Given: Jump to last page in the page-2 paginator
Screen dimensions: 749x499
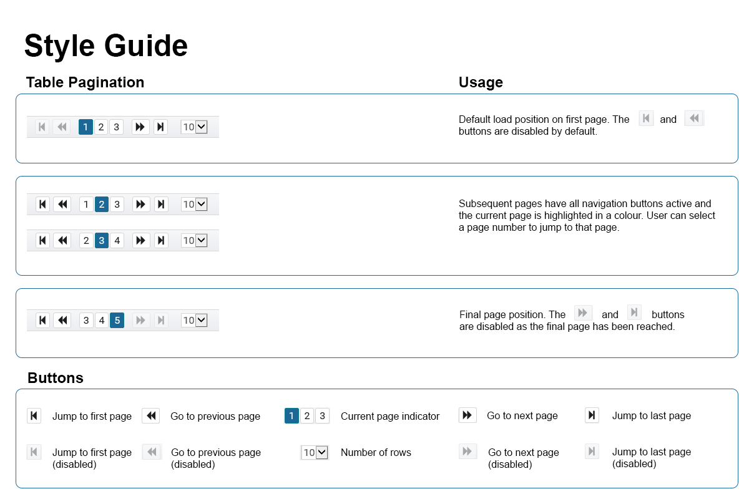Looking at the screenshot, I should pos(161,205).
